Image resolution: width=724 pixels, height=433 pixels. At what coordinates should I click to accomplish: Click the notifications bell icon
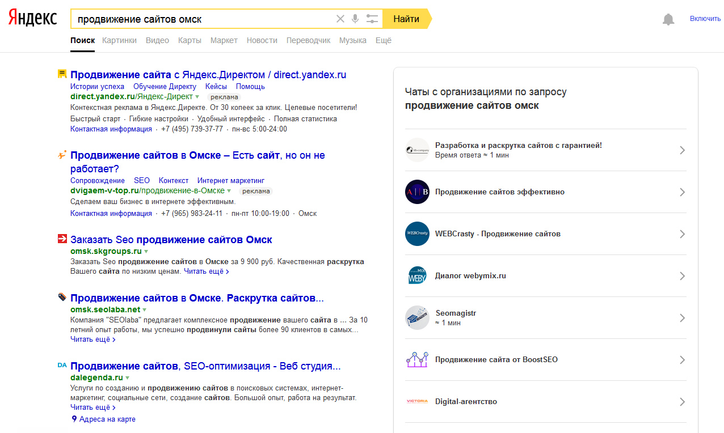pos(668,19)
